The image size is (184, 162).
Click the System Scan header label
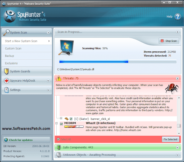pos(18,33)
